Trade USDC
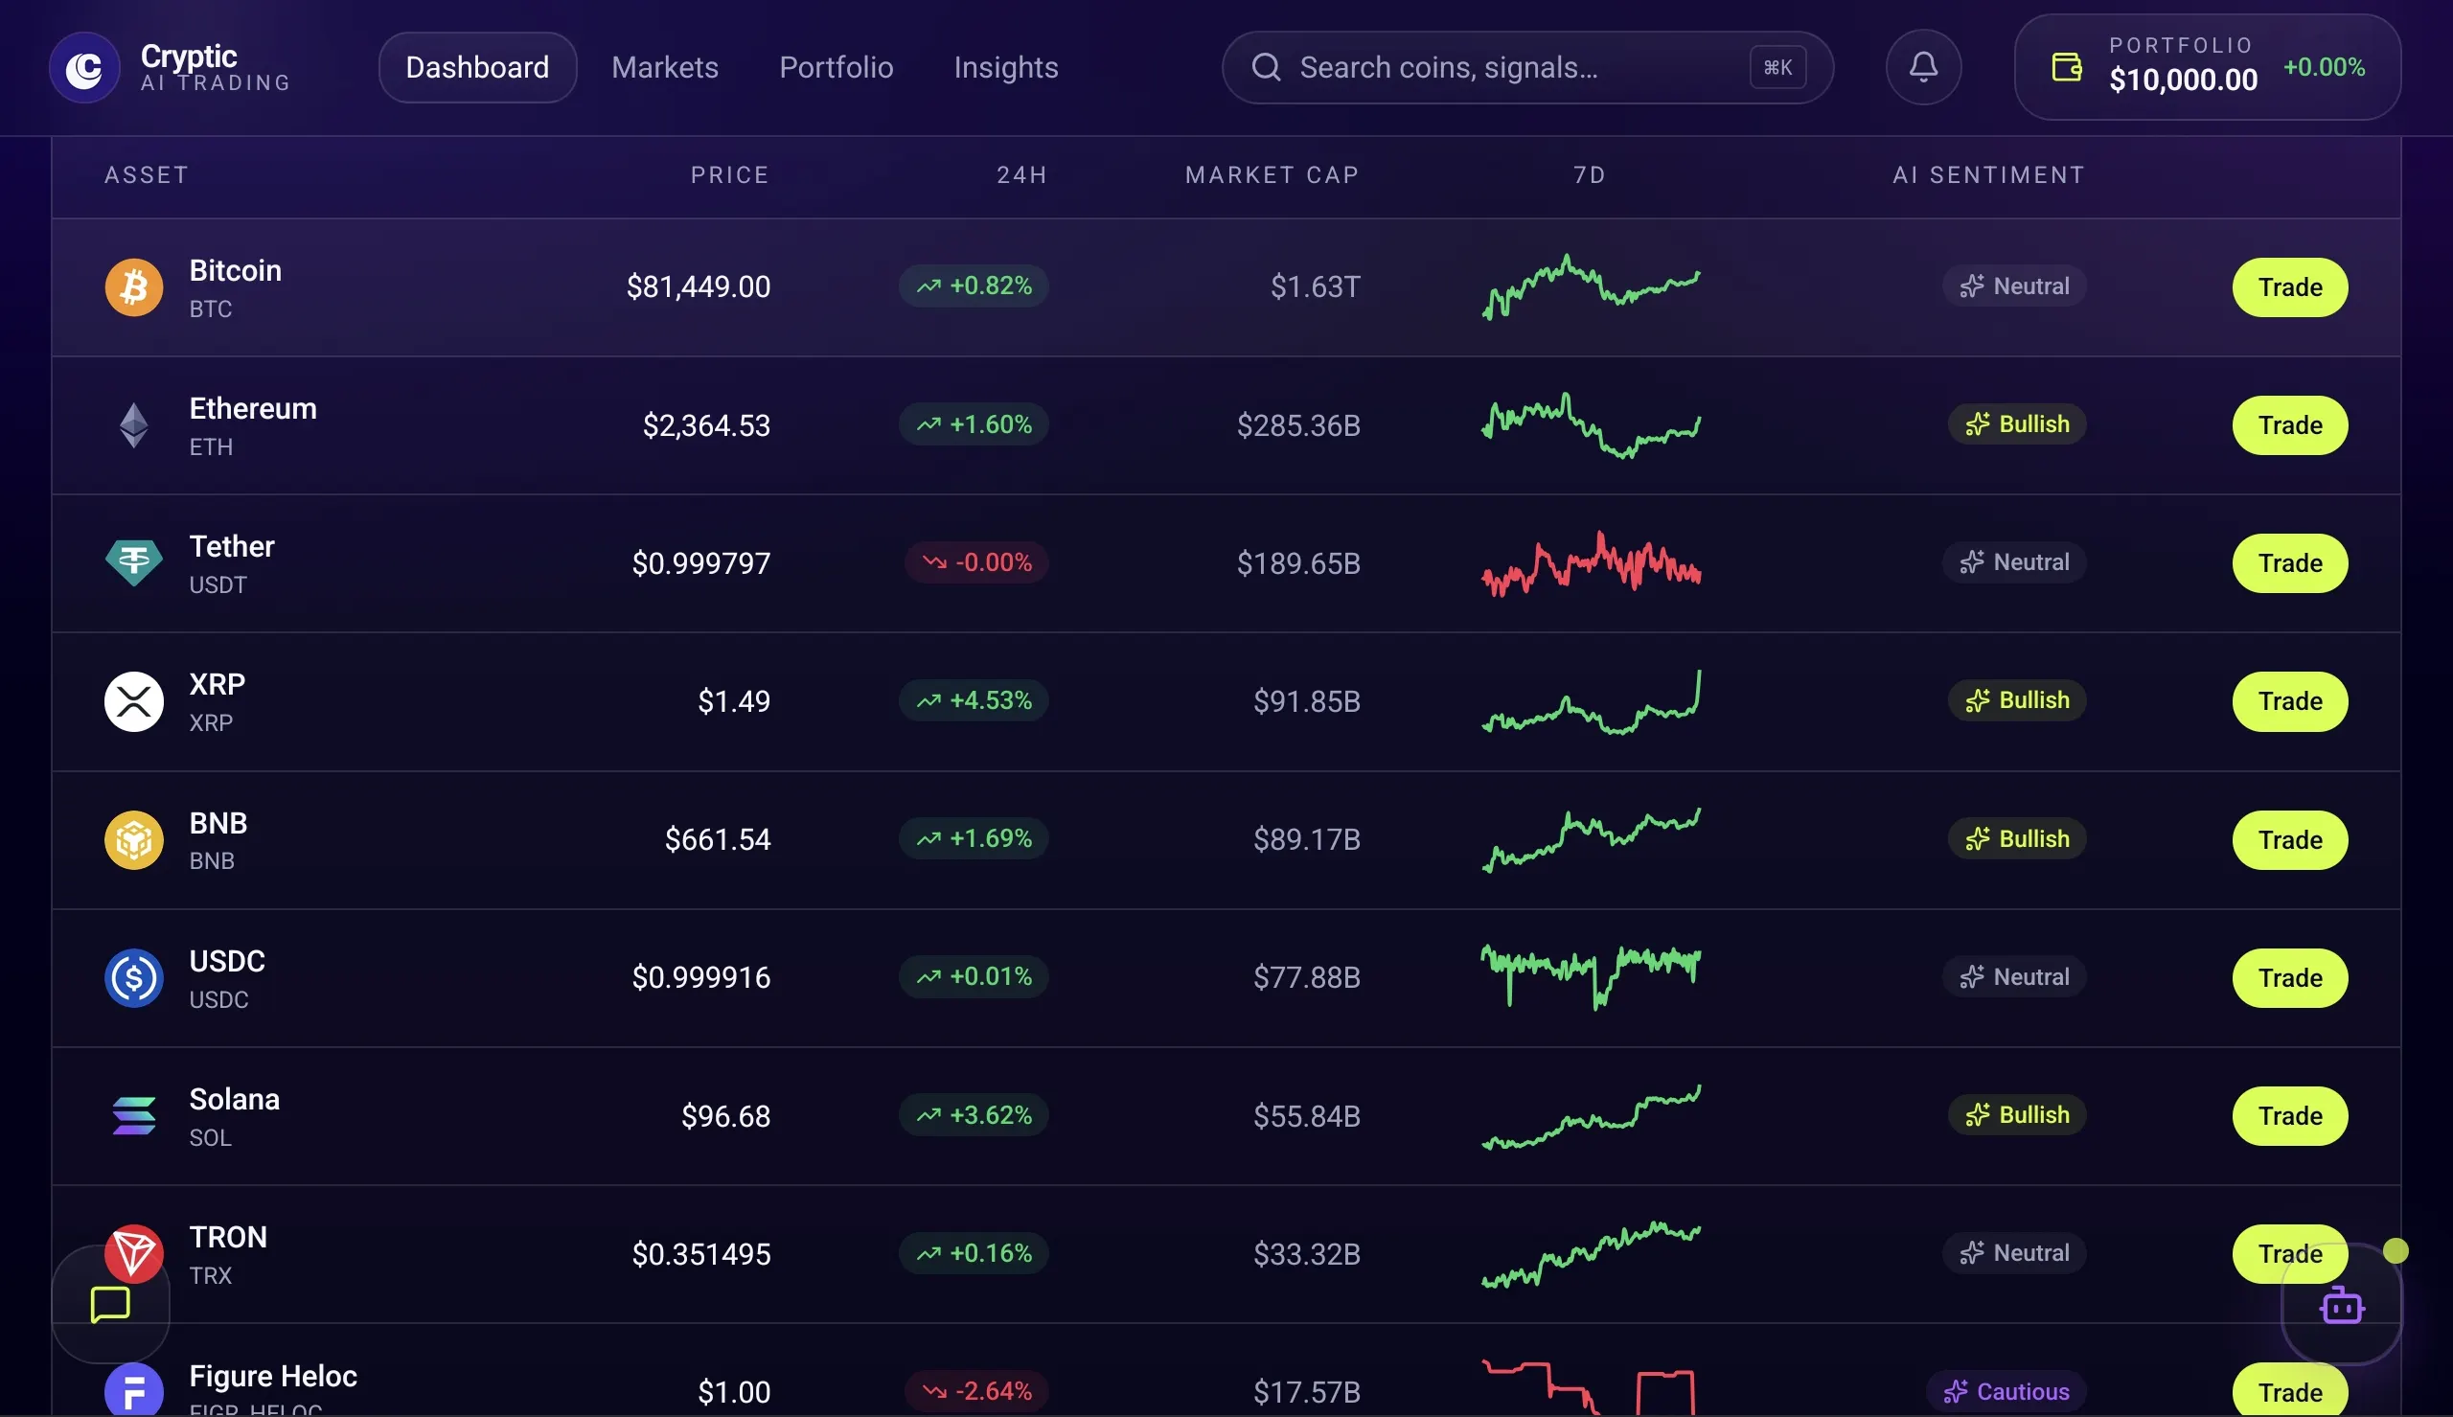The height and width of the screenshot is (1417, 2453). (x=2289, y=978)
